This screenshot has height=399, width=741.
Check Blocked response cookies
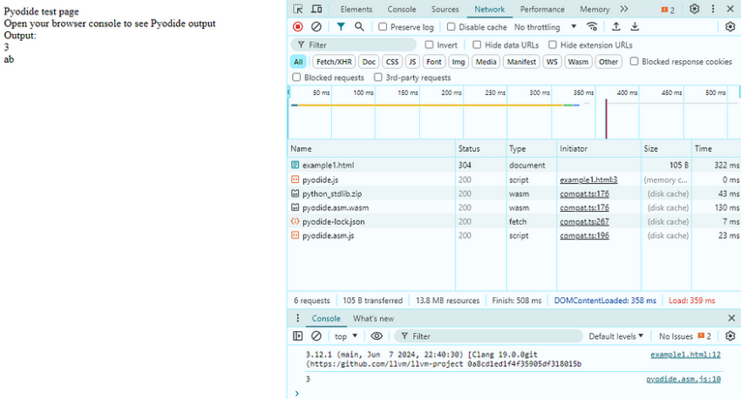634,61
